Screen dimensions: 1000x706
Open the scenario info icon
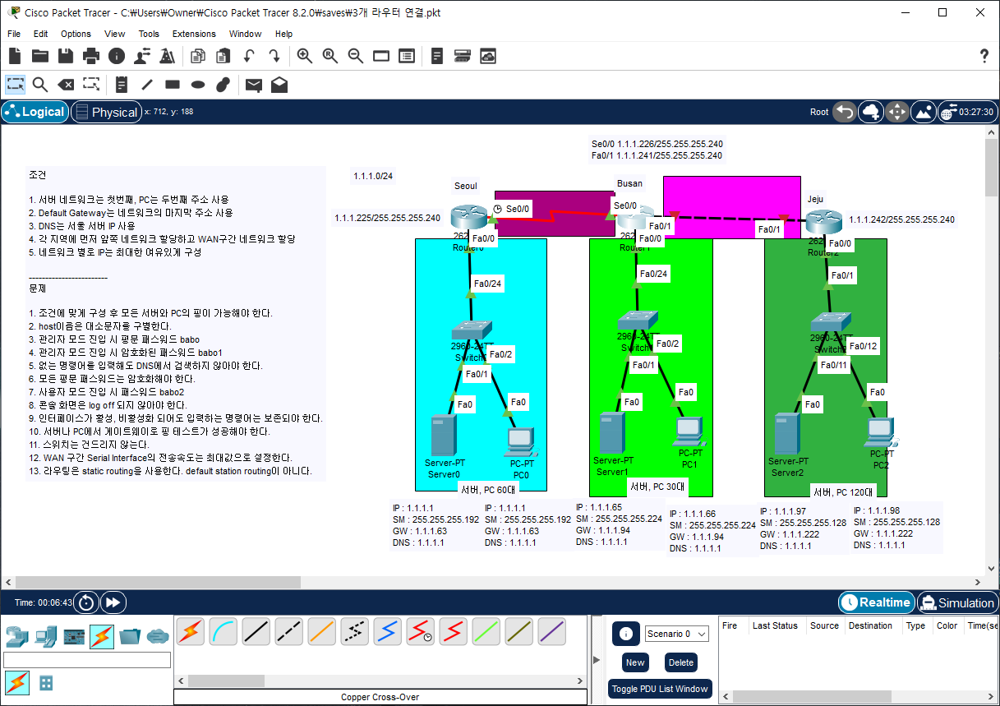click(625, 634)
